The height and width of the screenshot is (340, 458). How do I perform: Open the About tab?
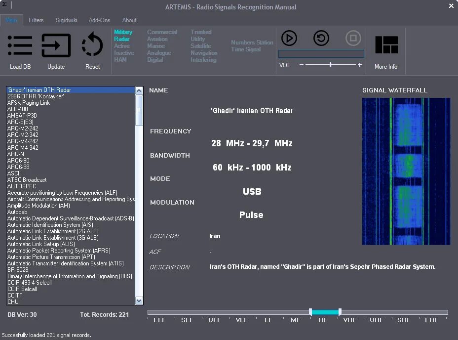[129, 20]
